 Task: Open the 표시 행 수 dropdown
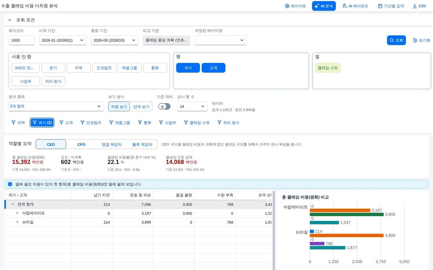[192, 107]
